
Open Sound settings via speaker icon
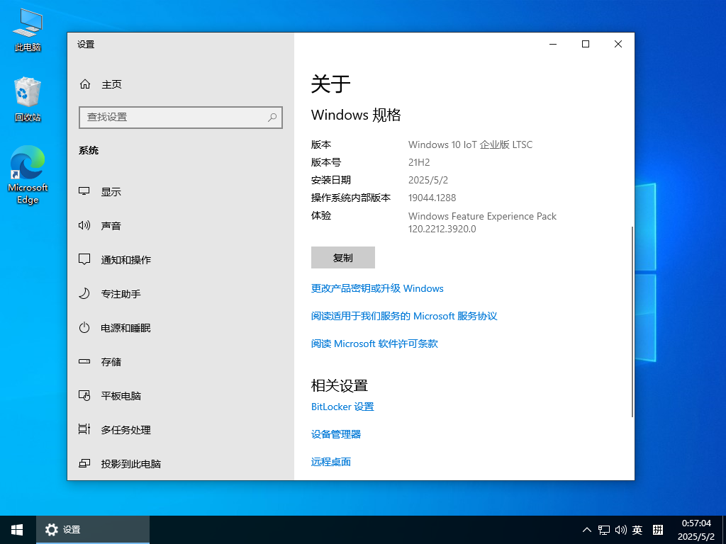[84, 226]
